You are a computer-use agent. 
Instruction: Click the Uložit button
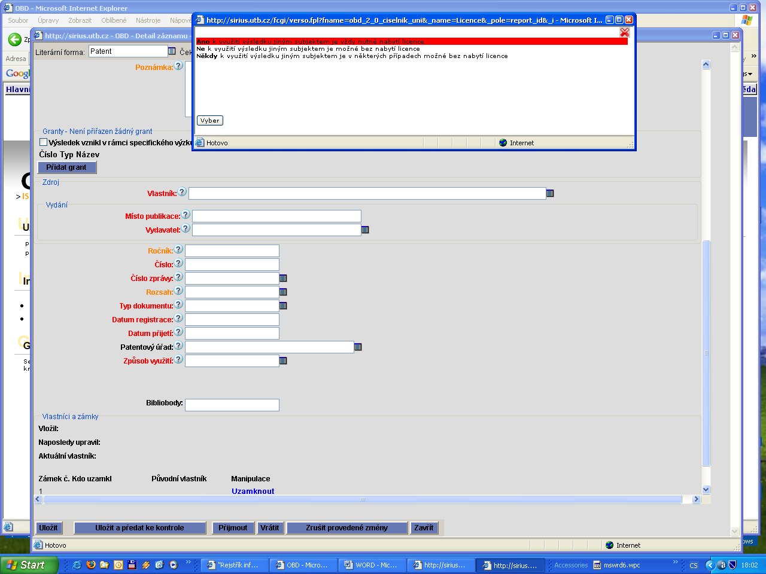pyautogui.click(x=48, y=528)
